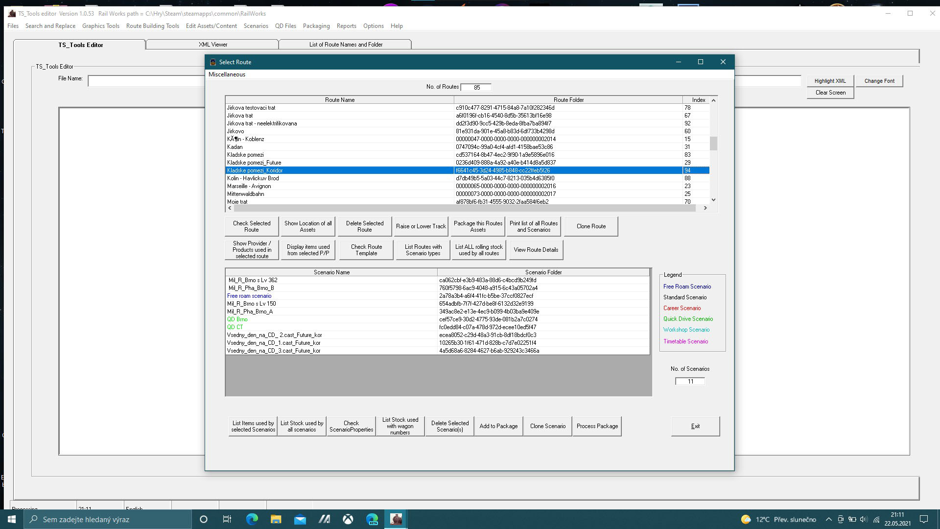Click the Process Package button
This screenshot has height=529, width=940.
pos(597,426)
